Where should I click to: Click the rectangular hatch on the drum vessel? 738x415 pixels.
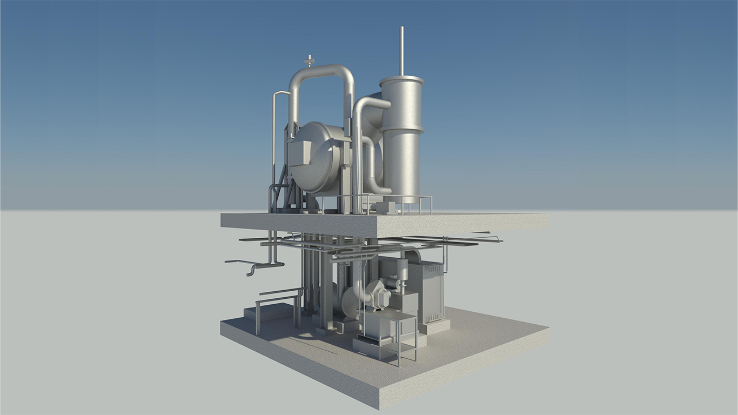click(x=299, y=149)
